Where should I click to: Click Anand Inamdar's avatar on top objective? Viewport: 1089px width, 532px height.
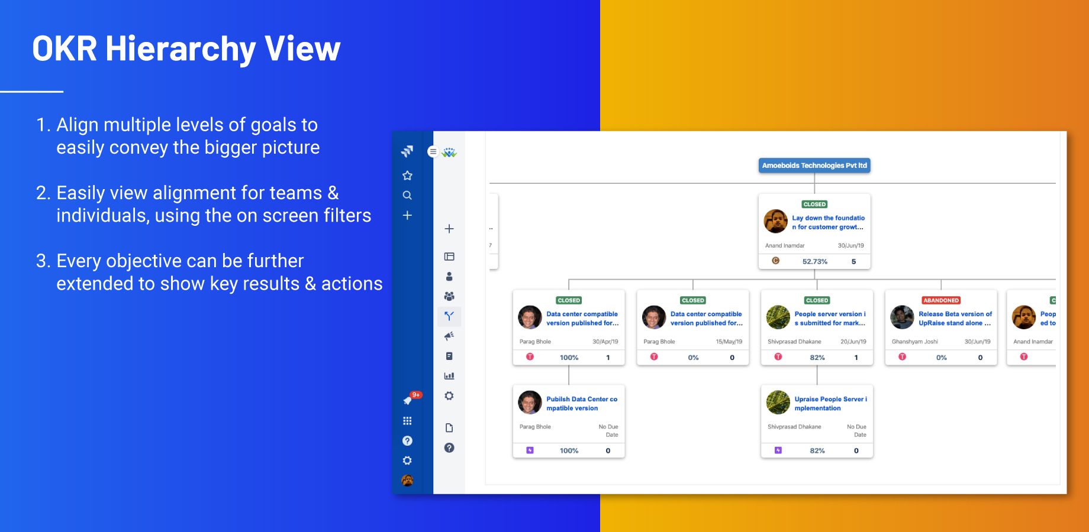(776, 221)
